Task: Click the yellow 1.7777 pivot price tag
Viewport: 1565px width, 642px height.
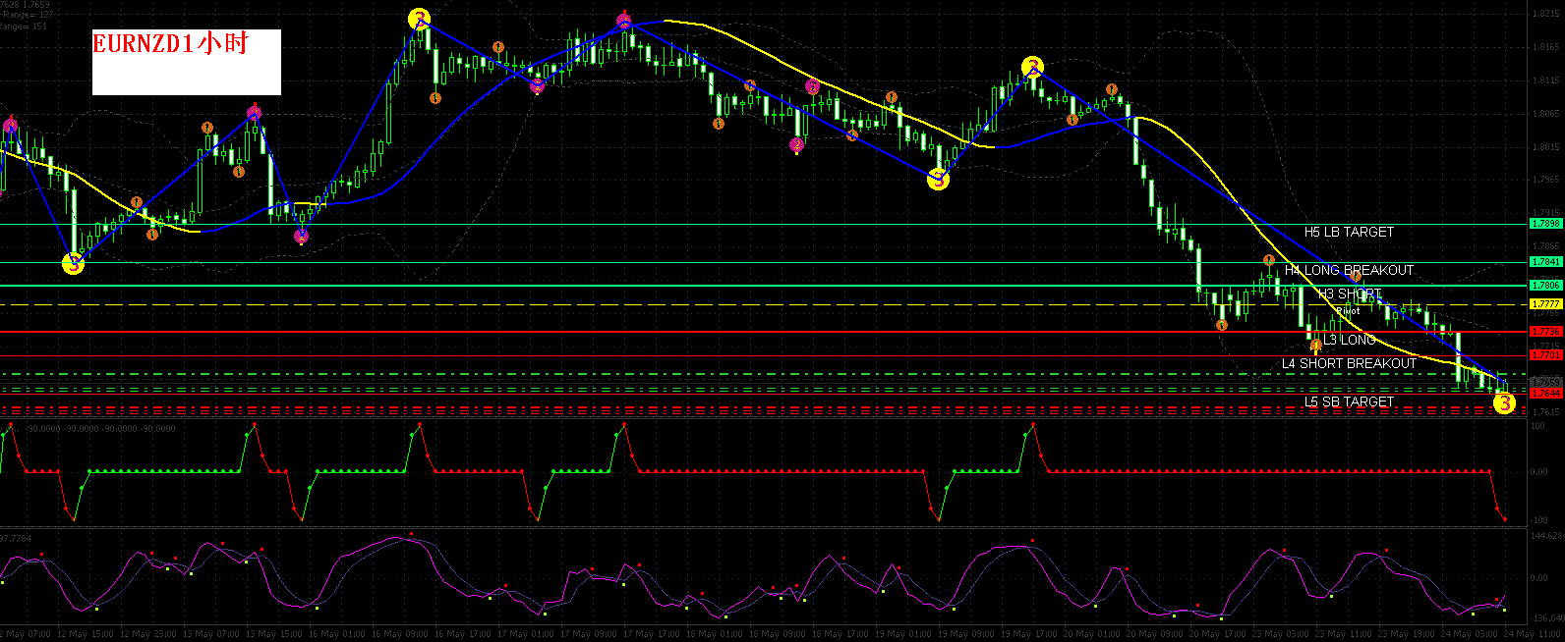Action: 1546,304
